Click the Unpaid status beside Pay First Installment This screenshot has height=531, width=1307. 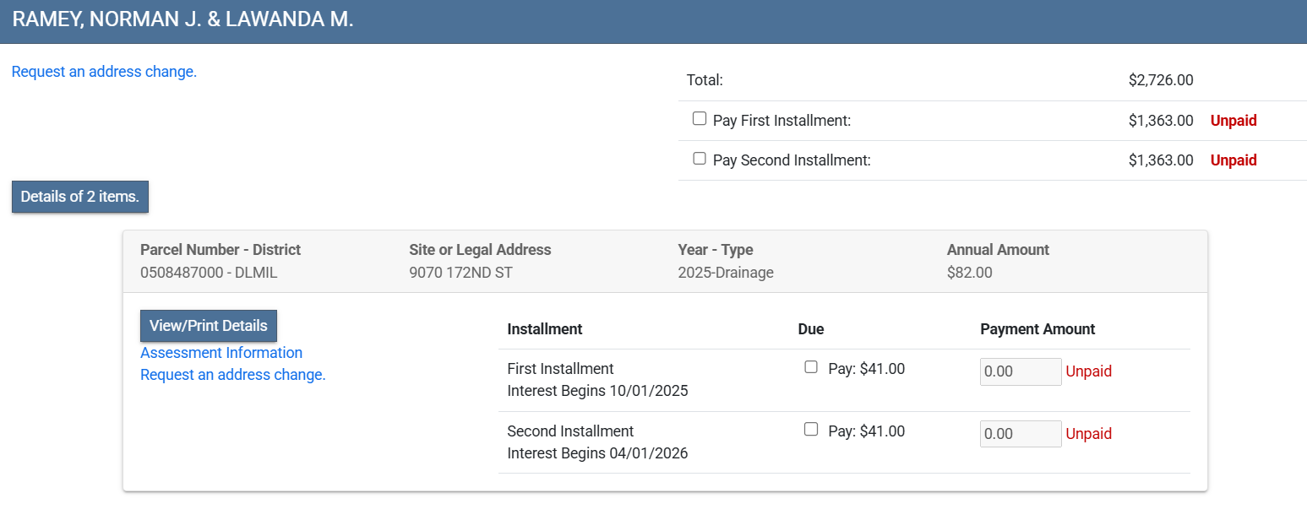(x=1233, y=121)
